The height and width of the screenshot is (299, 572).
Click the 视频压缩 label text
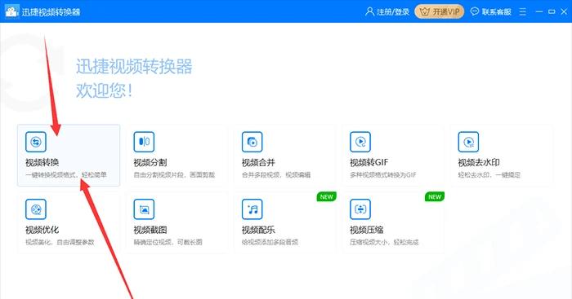click(367, 230)
